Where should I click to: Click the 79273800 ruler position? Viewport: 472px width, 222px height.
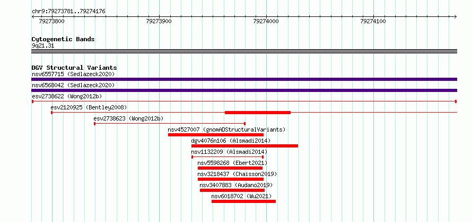[52, 21]
